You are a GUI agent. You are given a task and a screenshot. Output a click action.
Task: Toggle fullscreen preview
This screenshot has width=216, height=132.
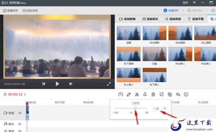[109, 84]
